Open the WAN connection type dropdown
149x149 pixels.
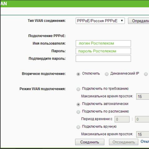(100, 21)
